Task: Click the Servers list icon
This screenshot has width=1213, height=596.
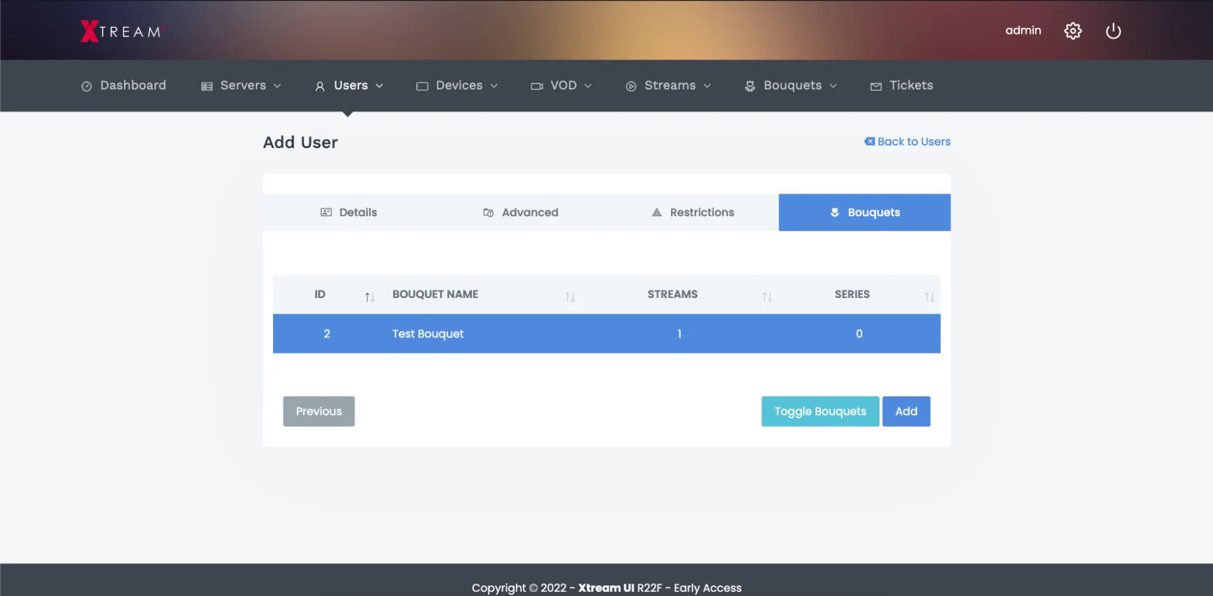Action: coord(207,86)
